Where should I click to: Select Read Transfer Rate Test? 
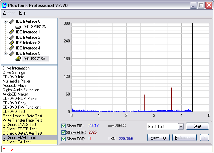pyautogui.click(x=29, y=116)
